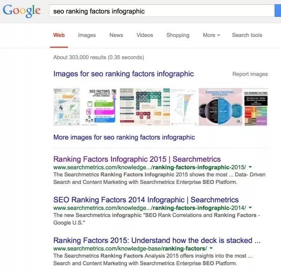Screen dimensions: 281x272
Task: Switch to the News tab
Action: pyautogui.click(x=116, y=35)
